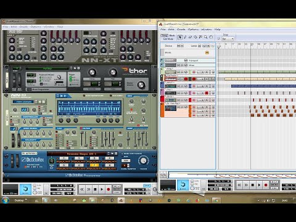296x222 pixels.
Task: Click the volume icon in system tray
Action: [268, 200]
